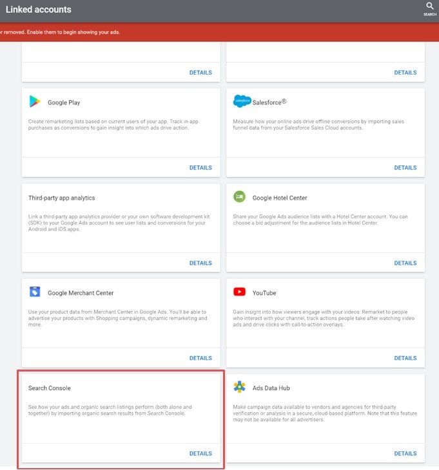Viewport: 439px width, 470px height.
Task: Click the Third-party app analytics heading
Action: pos(62,198)
